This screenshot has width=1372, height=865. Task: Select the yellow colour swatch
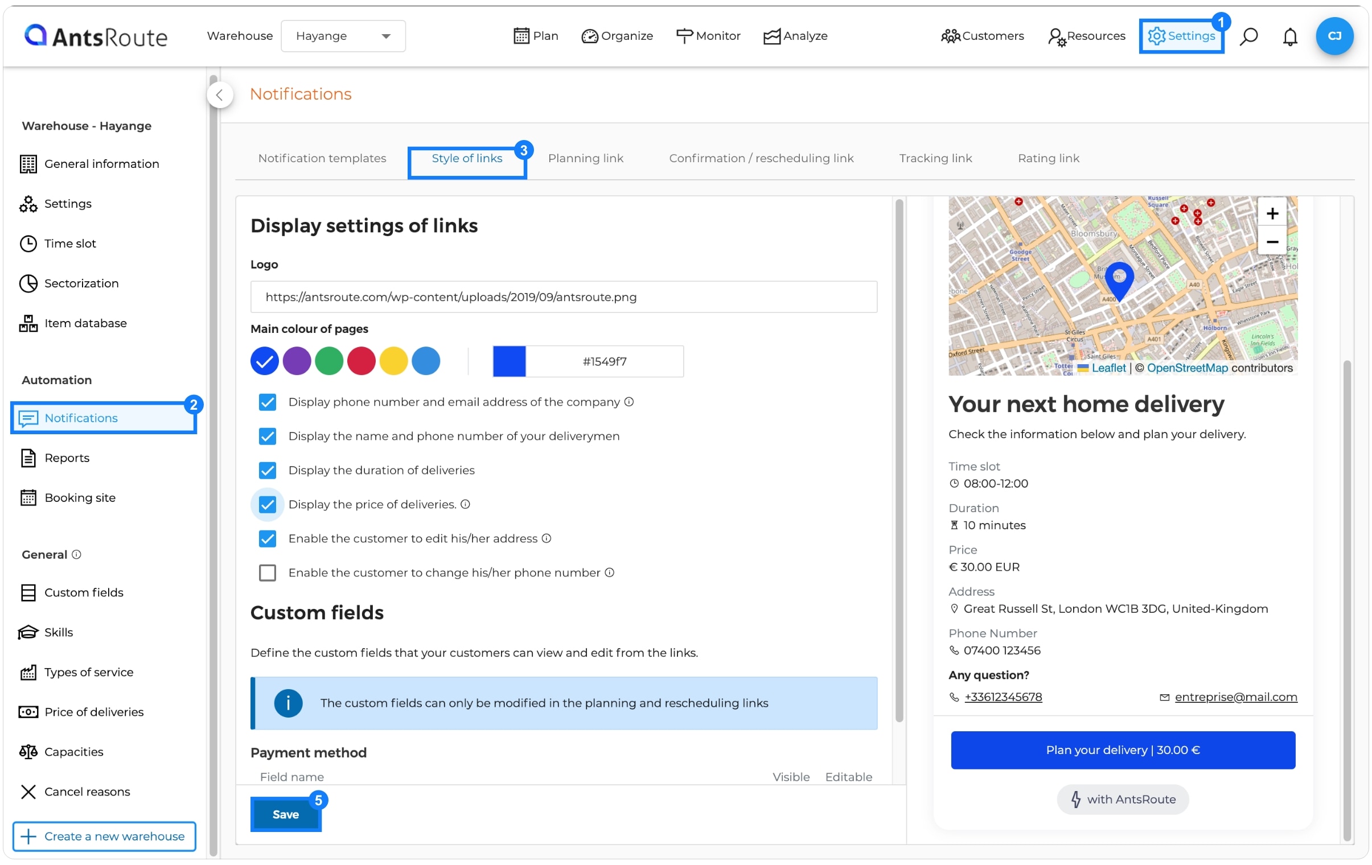tap(394, 361)
